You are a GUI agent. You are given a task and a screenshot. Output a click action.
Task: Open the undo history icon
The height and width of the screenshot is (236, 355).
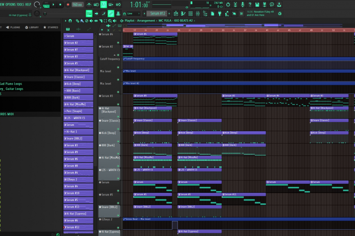pyautogui.click(x=228, y=4)
